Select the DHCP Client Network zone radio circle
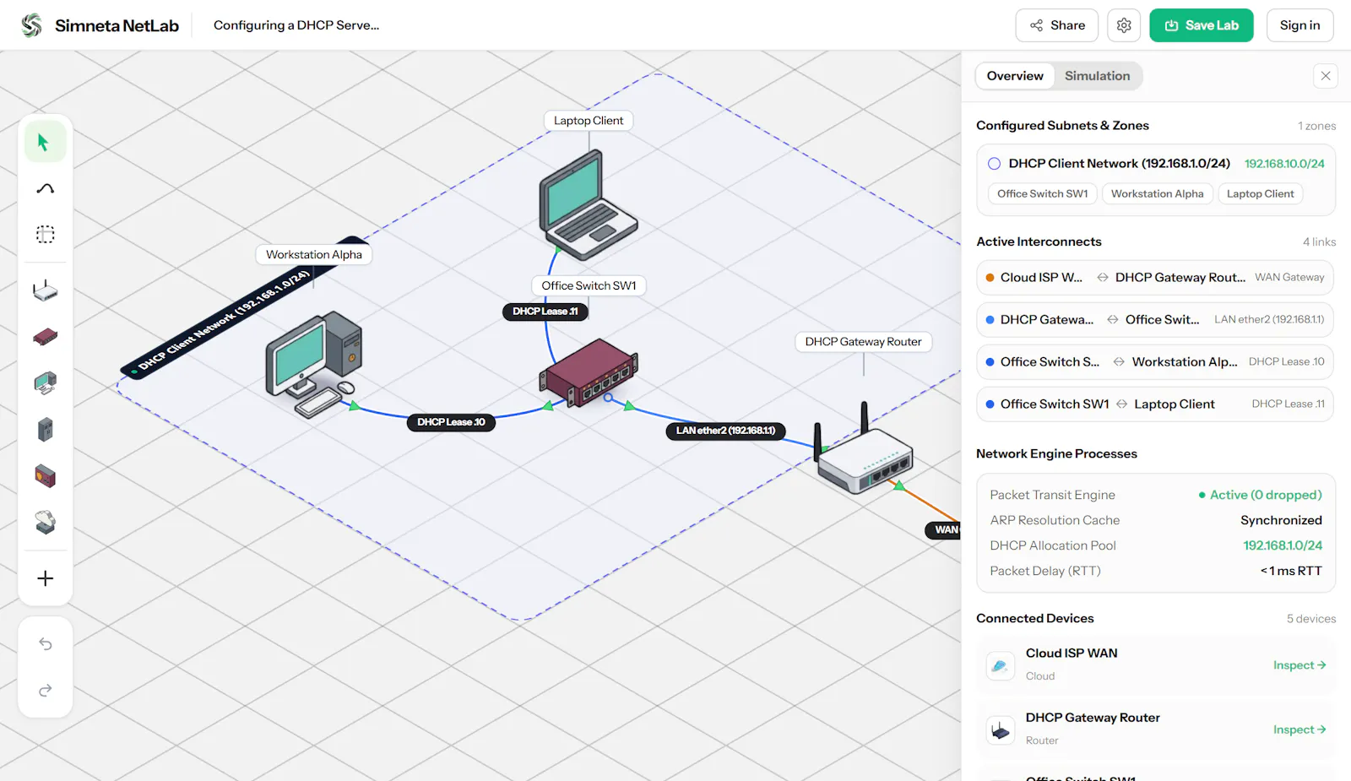The width and height of the screenshot is (1351, 781). click(995, 164)
